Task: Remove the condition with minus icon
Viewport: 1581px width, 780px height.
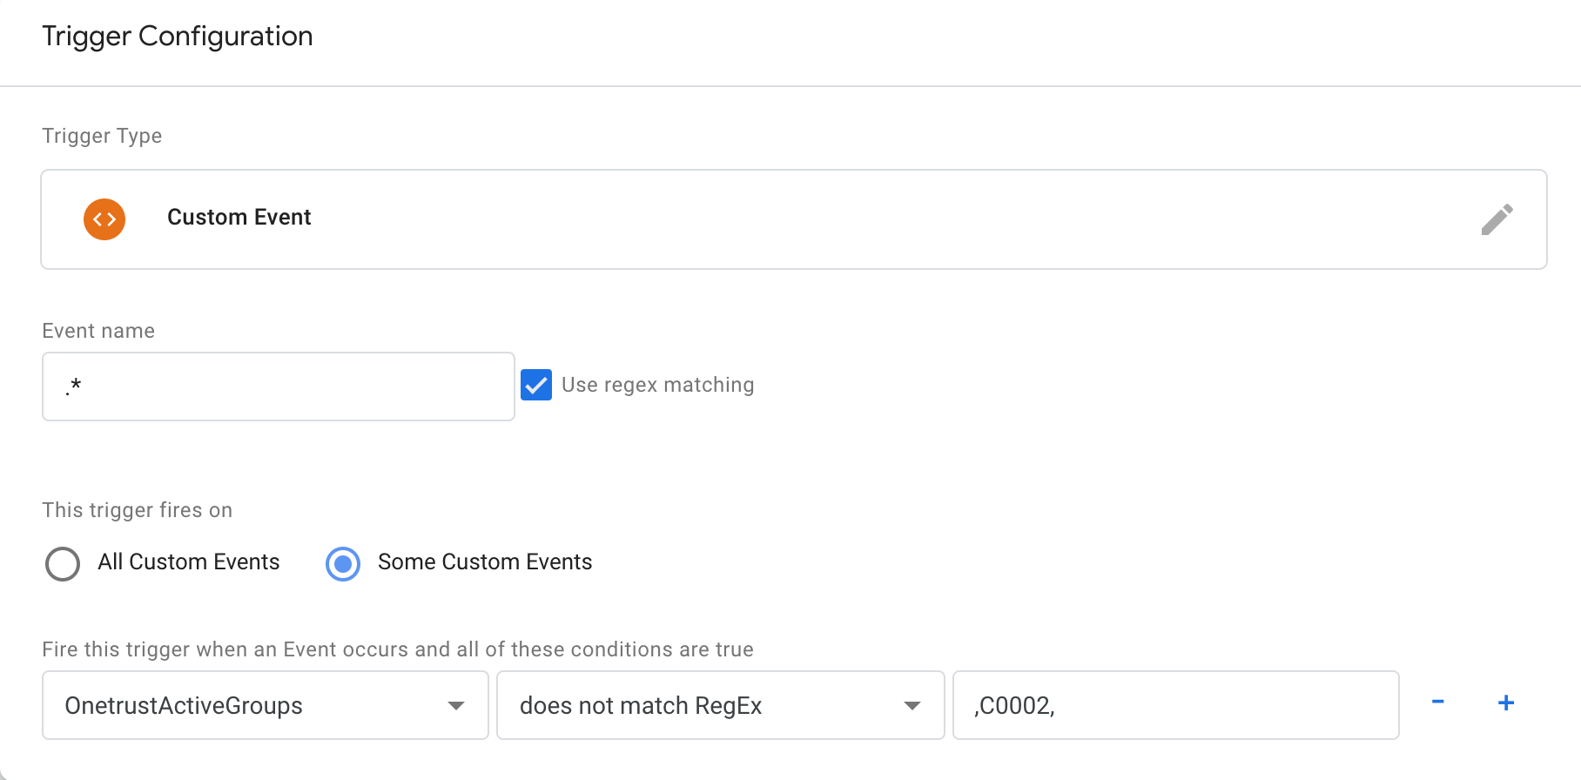Action: (1438, 702)
